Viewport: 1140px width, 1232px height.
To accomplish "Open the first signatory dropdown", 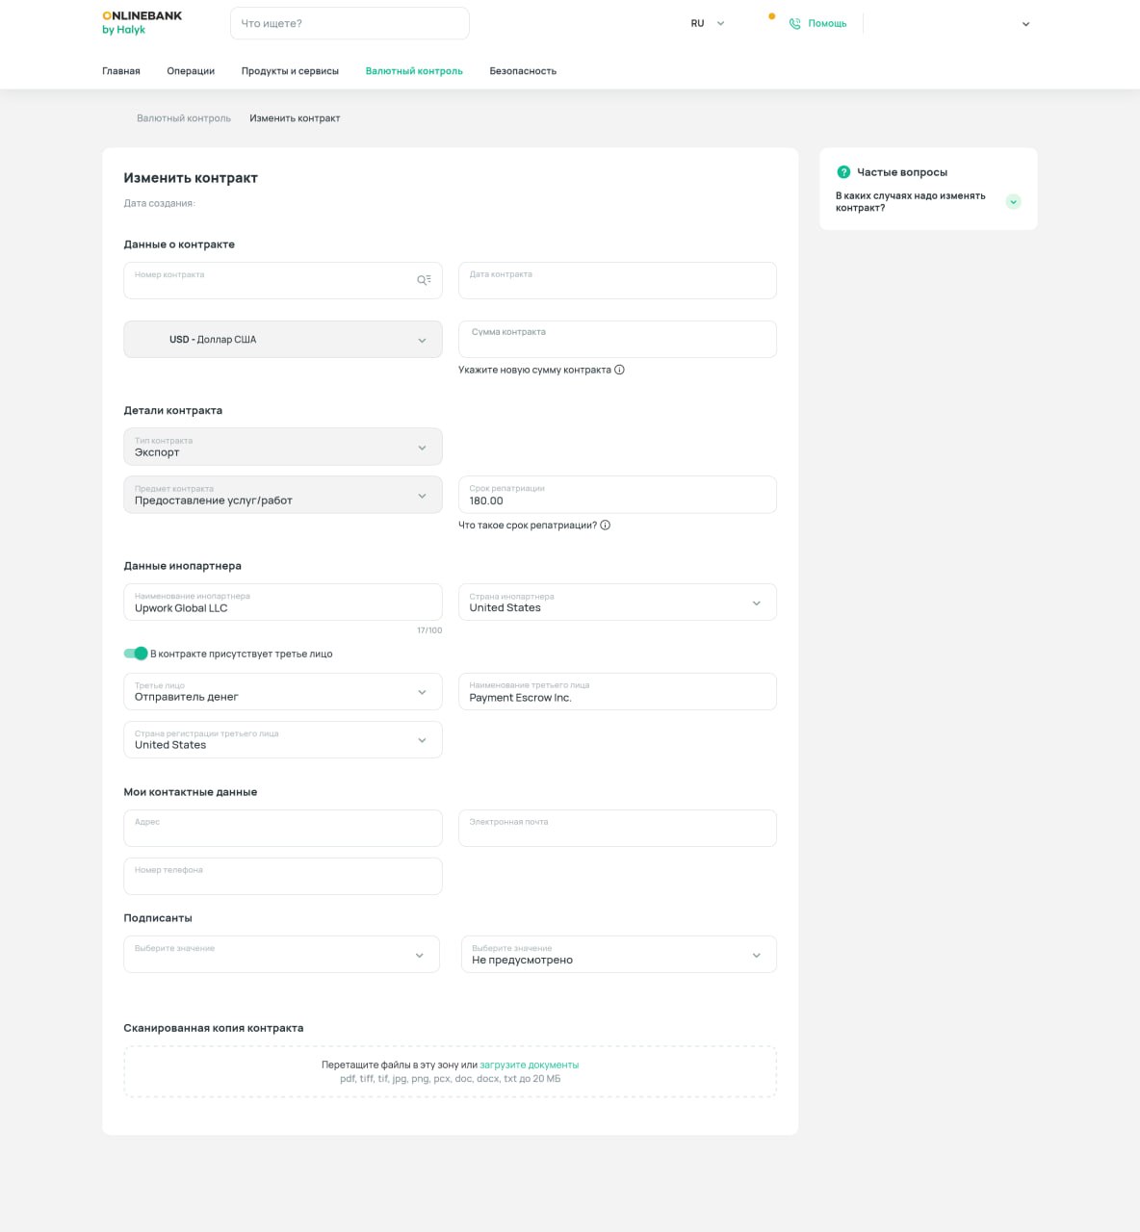I will click(x=281, y=955).
